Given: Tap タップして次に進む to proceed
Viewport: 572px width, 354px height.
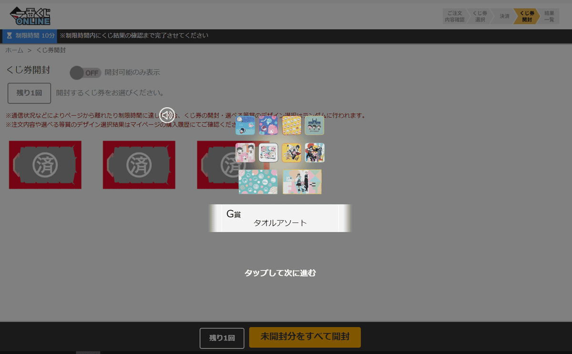Looking at the screenshot, I should 280,273.
